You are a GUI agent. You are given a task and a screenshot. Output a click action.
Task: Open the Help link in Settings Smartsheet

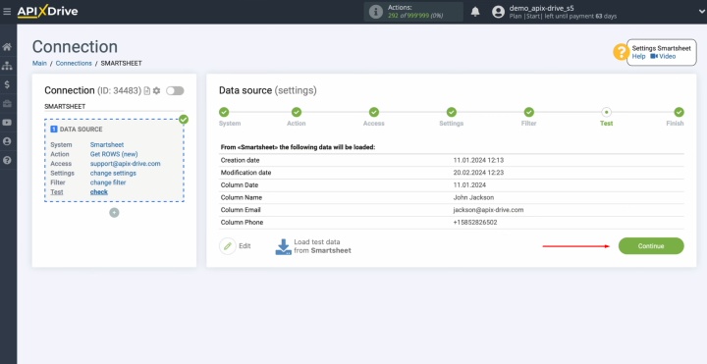tap(638, 56)
